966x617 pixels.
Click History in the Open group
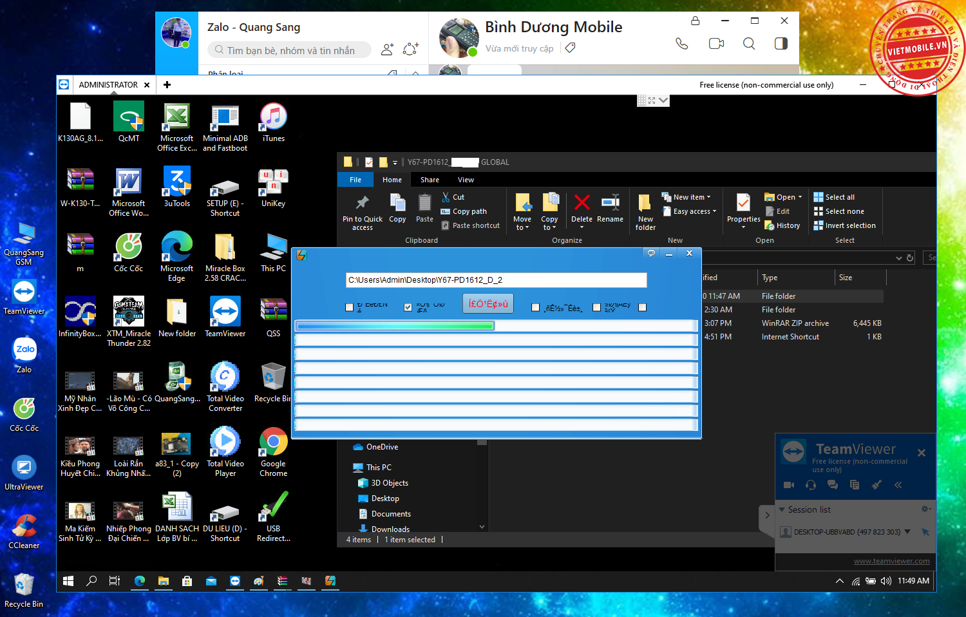click(782, 225)
